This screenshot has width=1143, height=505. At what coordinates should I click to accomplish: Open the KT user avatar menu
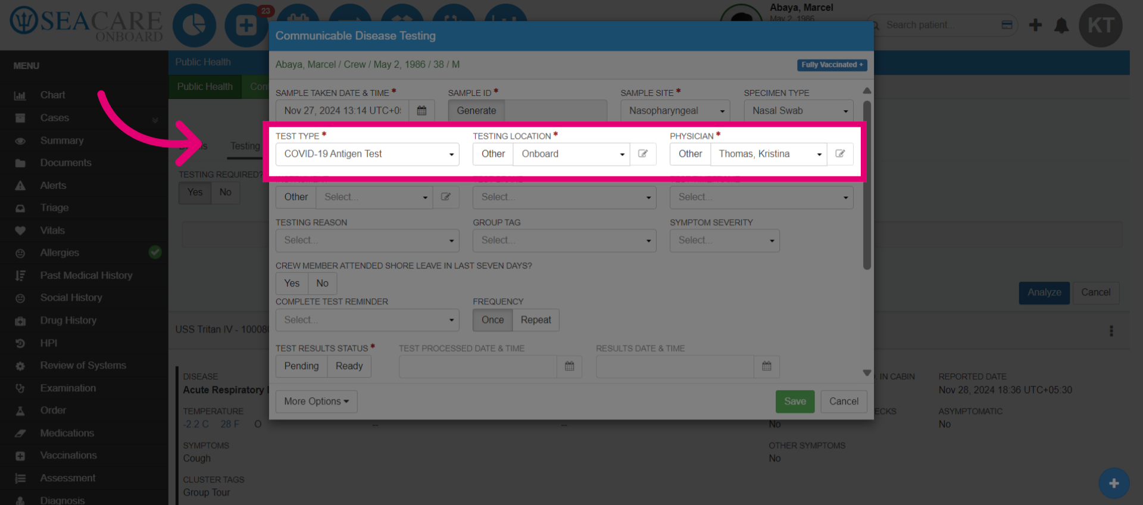(1101, 25)
